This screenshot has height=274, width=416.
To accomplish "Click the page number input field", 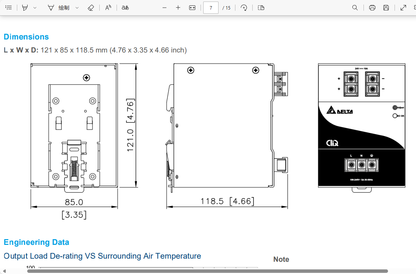I will [210, 8].
